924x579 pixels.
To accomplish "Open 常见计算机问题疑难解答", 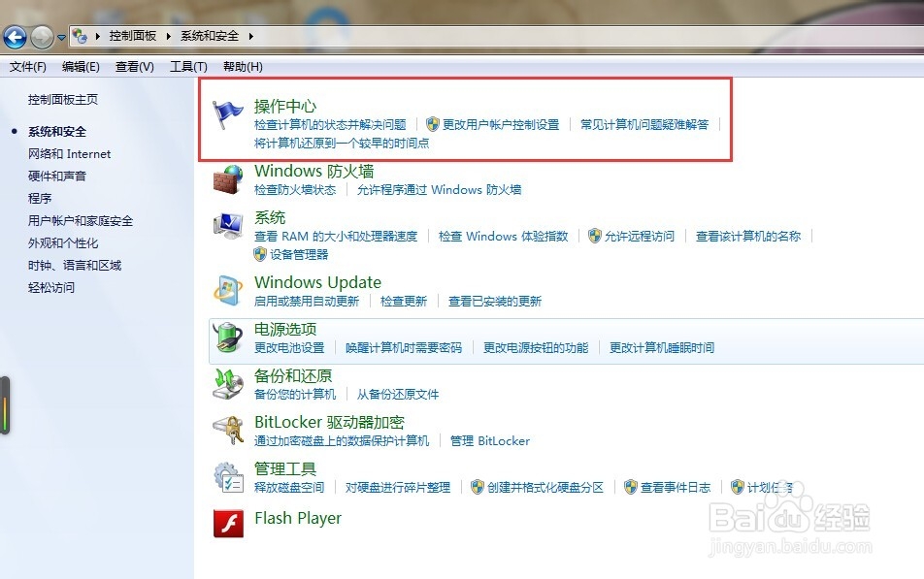I will [x=644, y=124].
